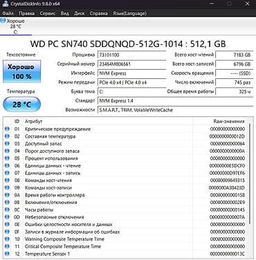
Task: Click the Интерфейс field NVM Express
Action: (131, 73)
